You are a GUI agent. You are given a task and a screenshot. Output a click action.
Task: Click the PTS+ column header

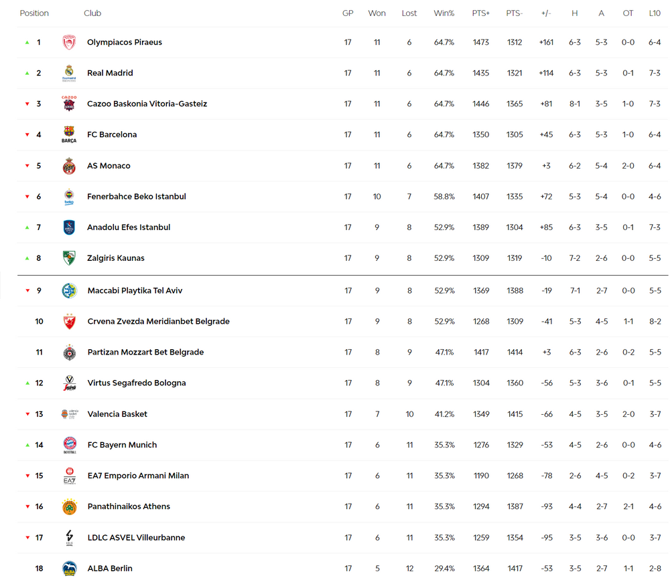coord(480,13)
